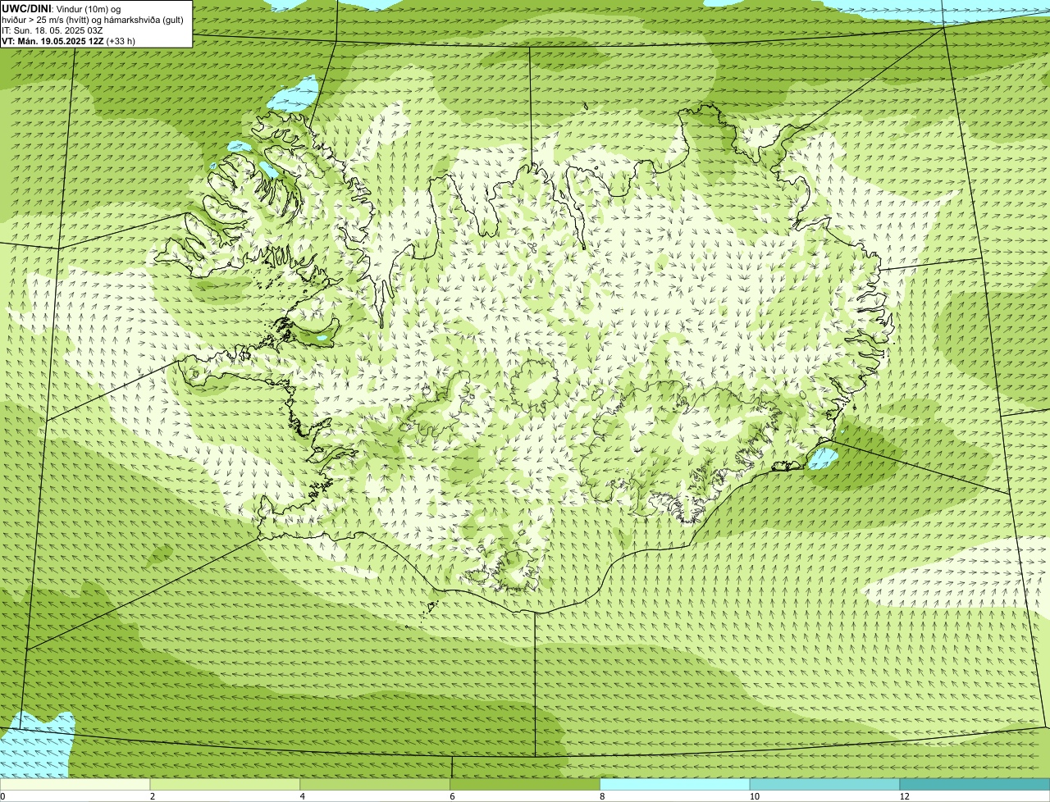
Task: Click the '12' label under the color scale
Action: [904, 796]
